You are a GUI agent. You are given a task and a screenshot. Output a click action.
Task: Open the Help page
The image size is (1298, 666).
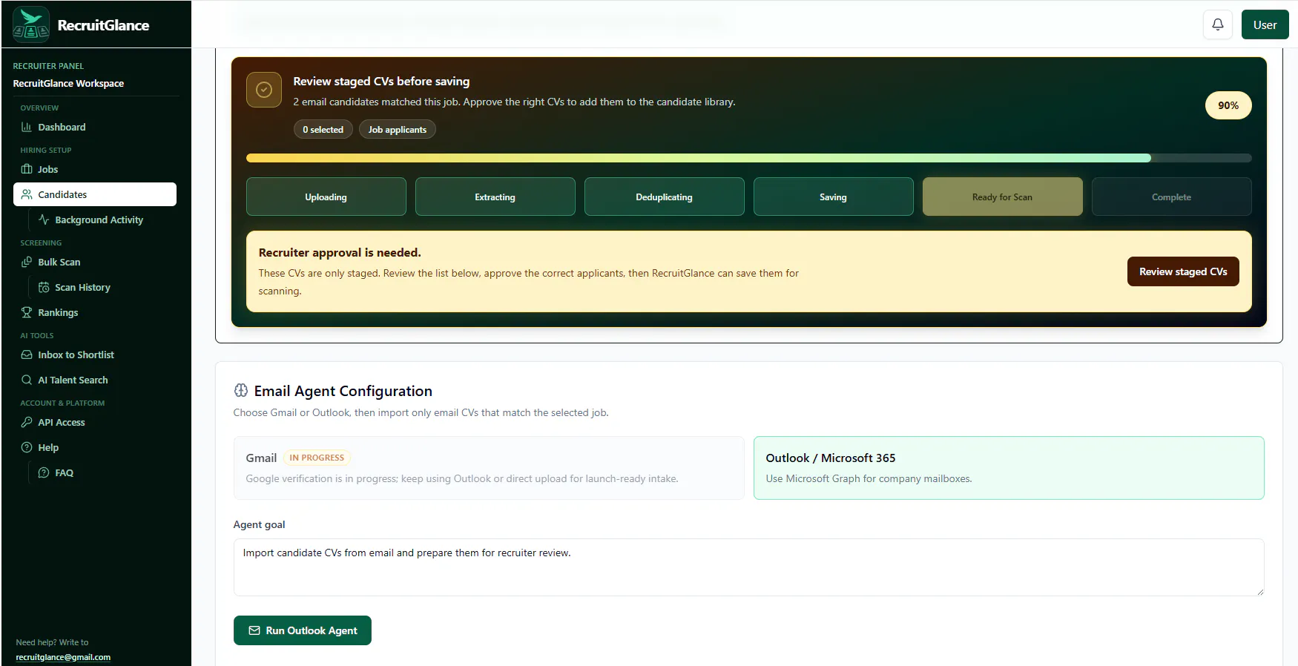pyautogui.click(x=95, y=448)
